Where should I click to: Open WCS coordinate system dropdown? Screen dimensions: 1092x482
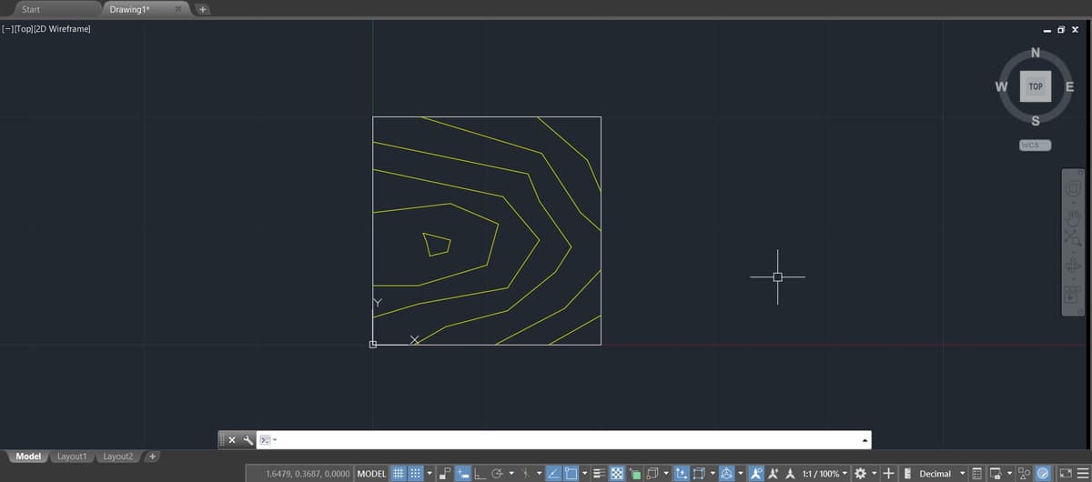[1036, 146]
